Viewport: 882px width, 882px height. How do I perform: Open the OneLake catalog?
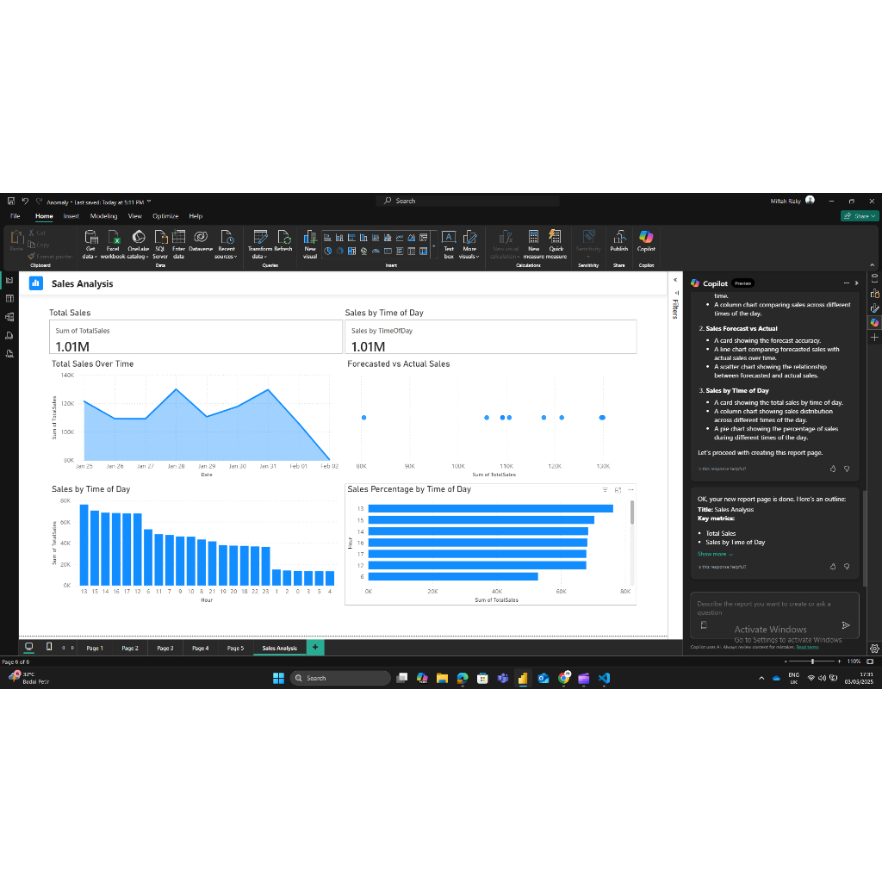tap(139, 244)
